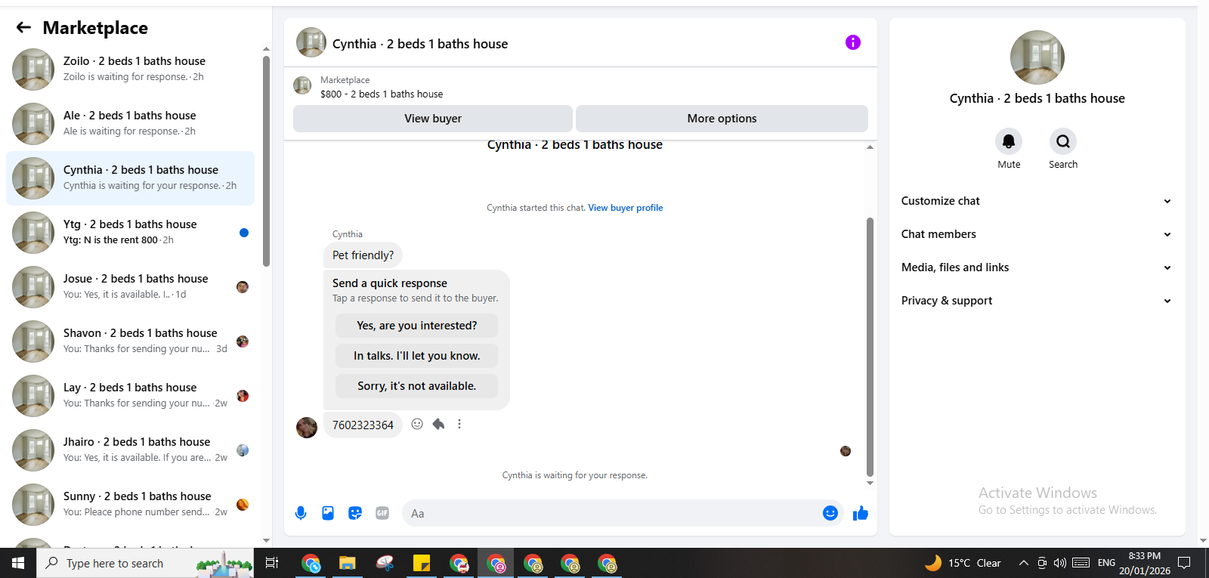Select Cynthia's conversation in the list

pos(130,178)
